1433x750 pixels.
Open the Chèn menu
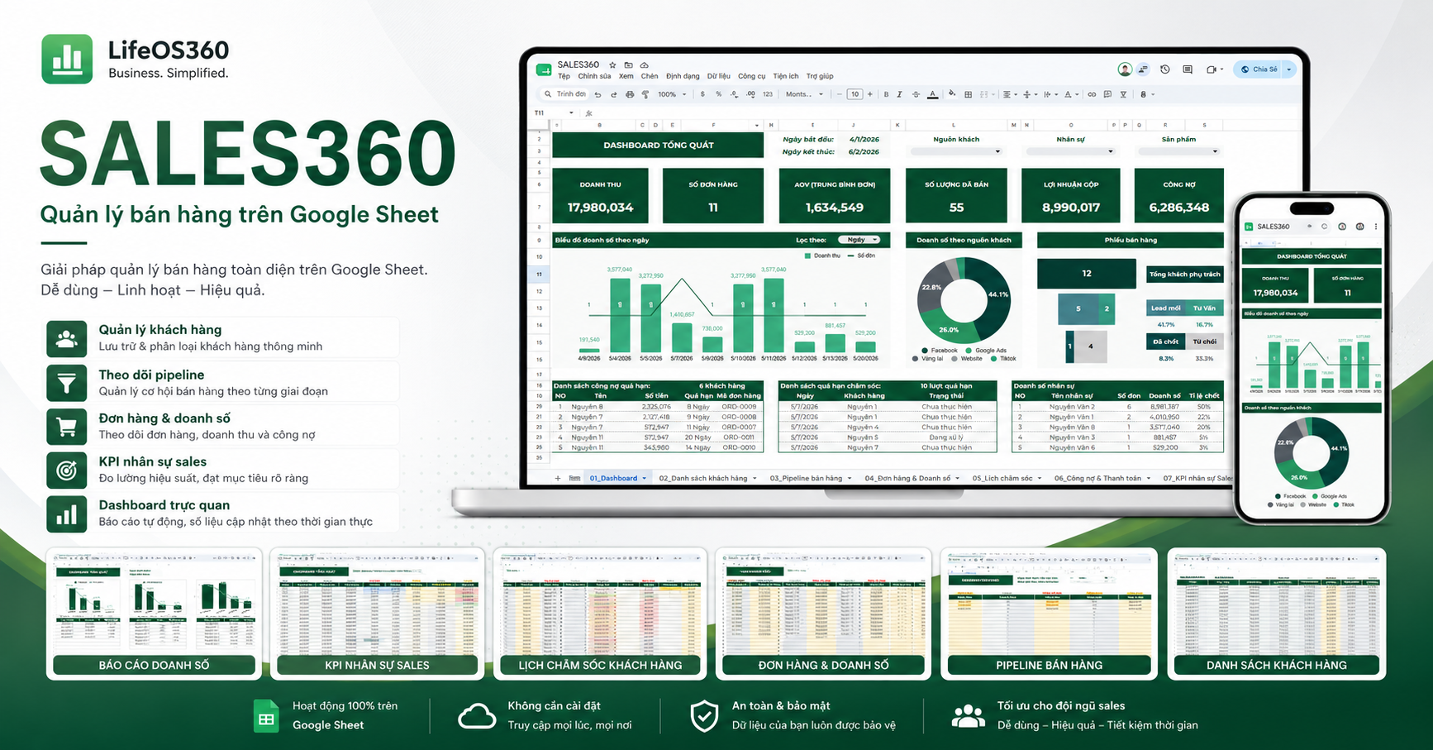click(650, 76)
